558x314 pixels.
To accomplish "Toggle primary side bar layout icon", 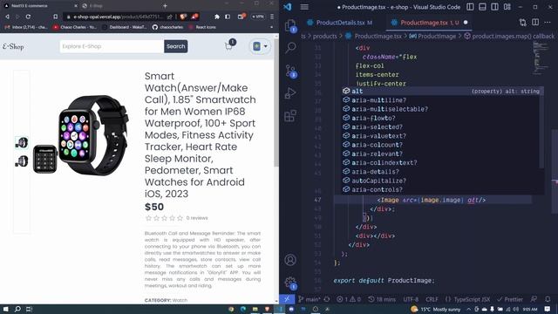I will click(470, 7).
